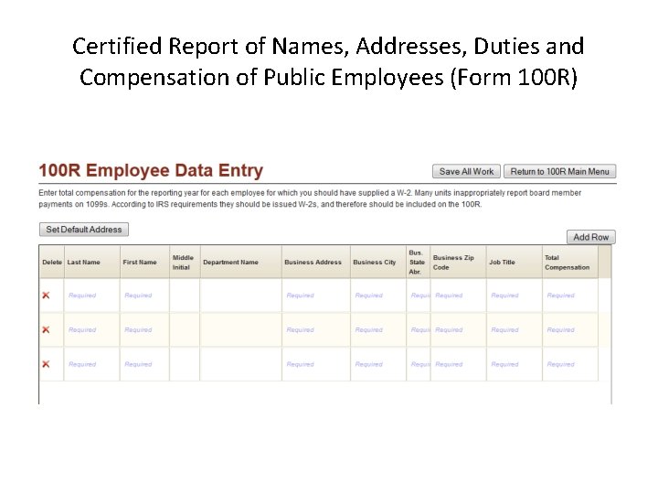Select Last Name field in second row
658x494 pixels.
(x=92, y=329)
